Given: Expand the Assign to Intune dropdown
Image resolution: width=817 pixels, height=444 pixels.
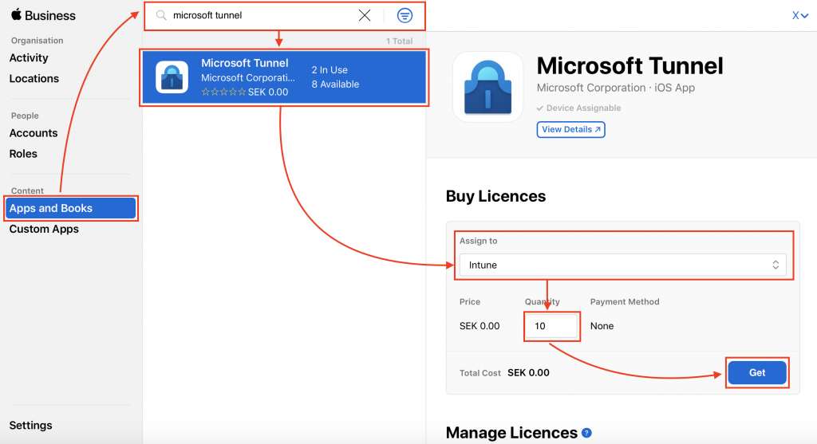Looking at the screenshot, I should [x=622, y=265].
